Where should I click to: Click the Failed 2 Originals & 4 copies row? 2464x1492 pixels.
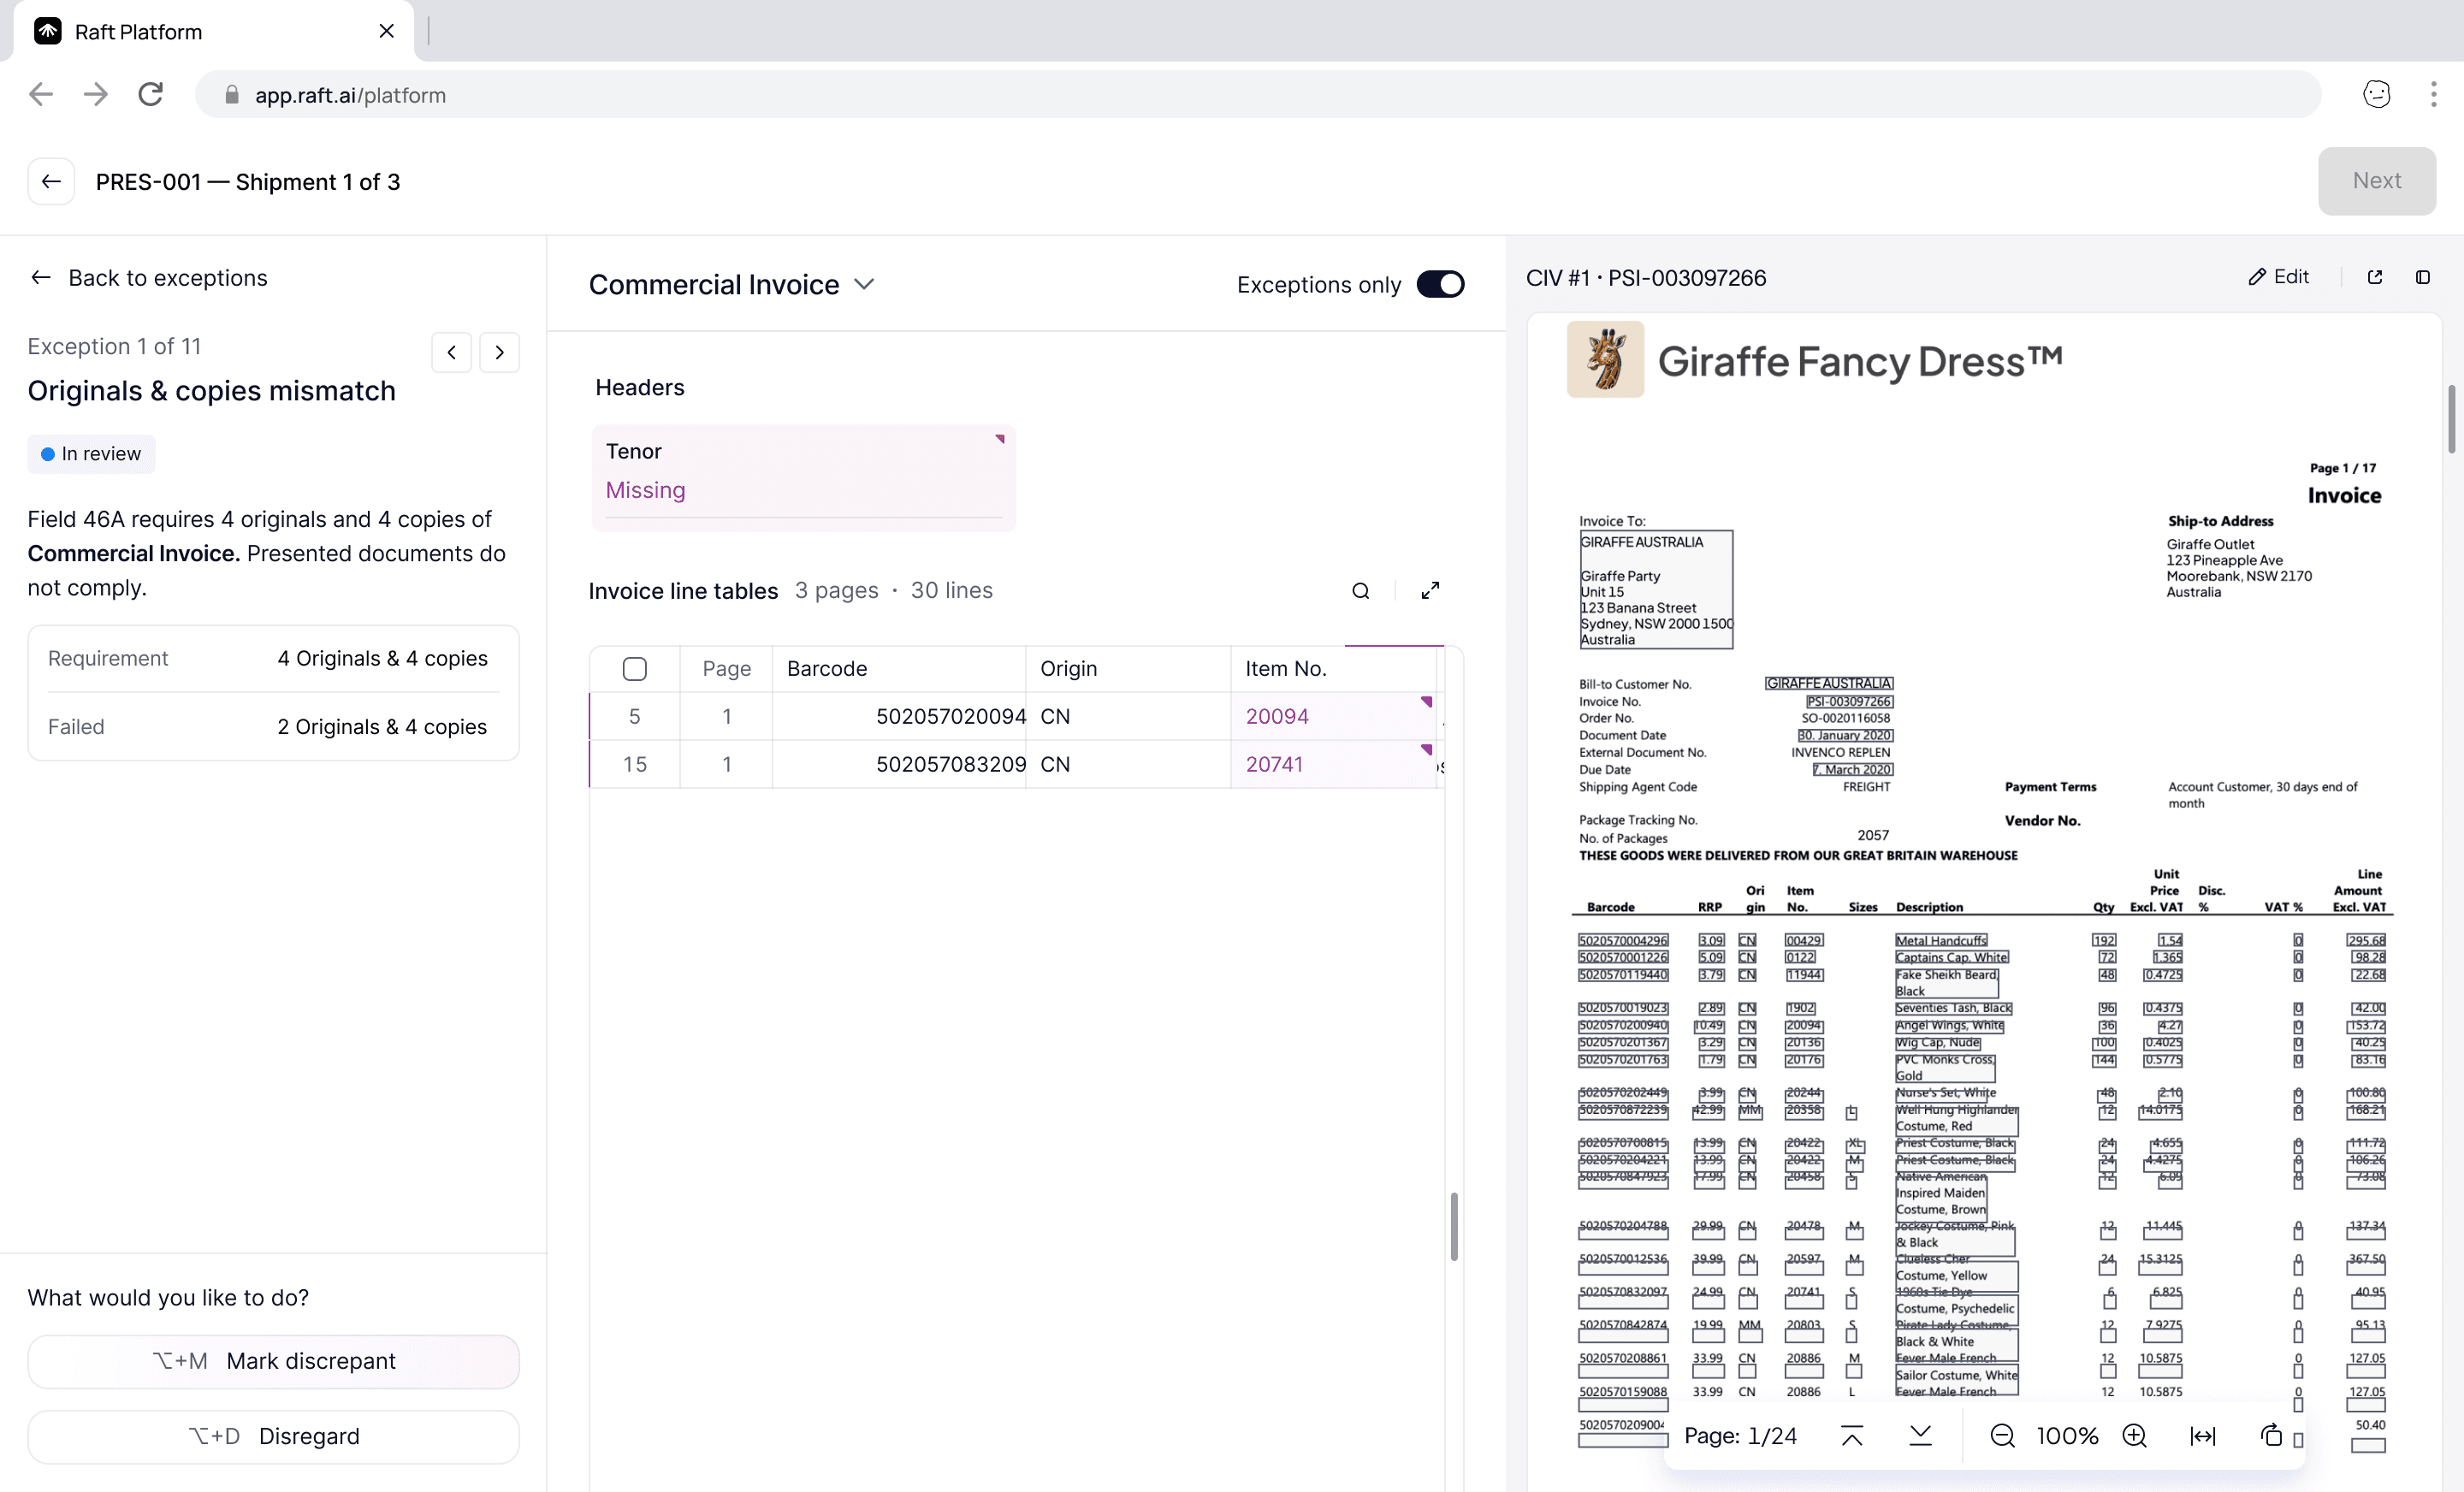[x=273, y=727]
